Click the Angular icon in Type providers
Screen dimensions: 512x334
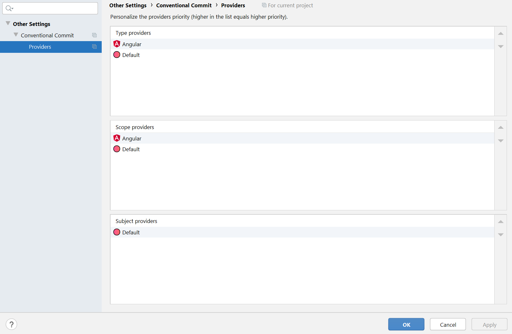click(x=117, y=44)
